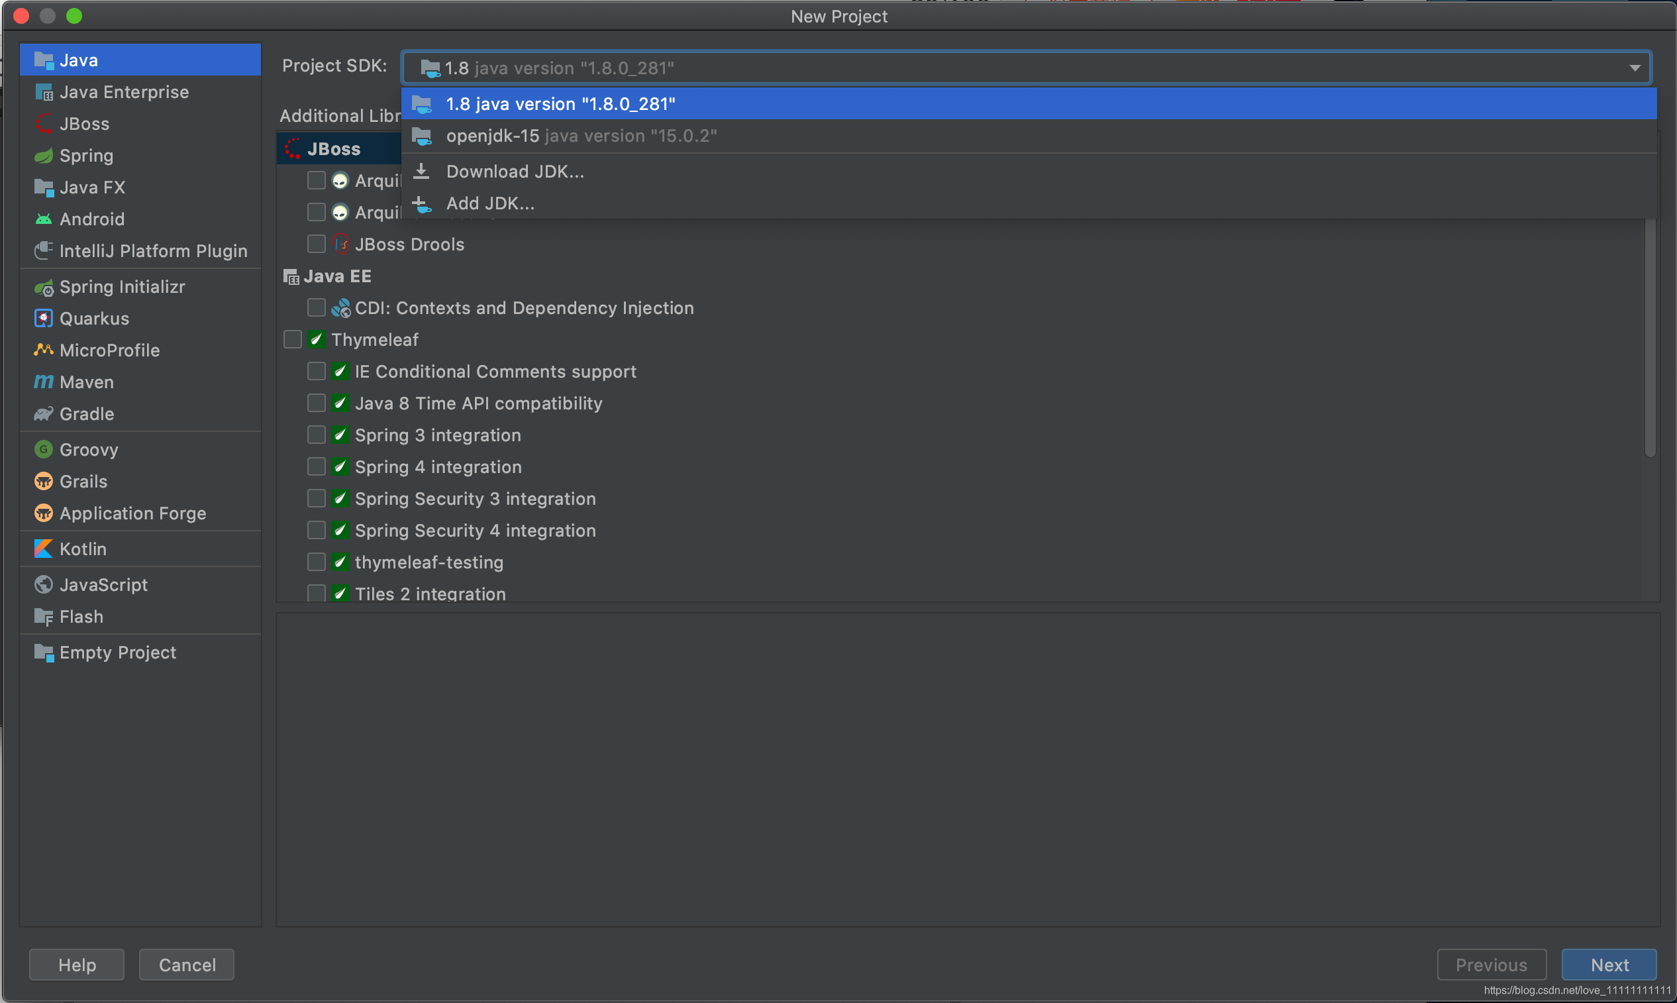This screenshot has height=1003, width=1677.
Task: Click the MicroProfile icon
Action: pyautogui.click(x=44, y=350)
